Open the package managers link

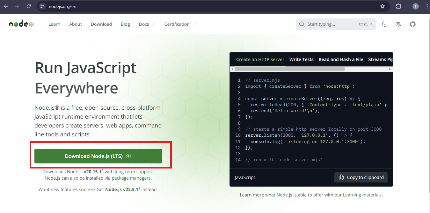131,178
